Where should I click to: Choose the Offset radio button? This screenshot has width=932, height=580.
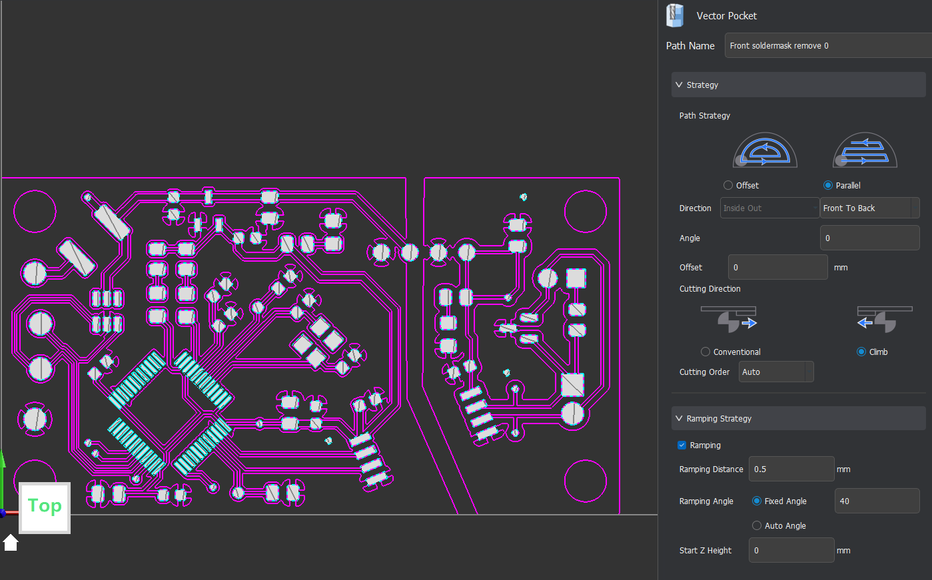[x=728, y=185]
